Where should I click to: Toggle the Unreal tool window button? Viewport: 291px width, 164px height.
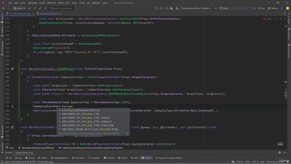point(146,158)
